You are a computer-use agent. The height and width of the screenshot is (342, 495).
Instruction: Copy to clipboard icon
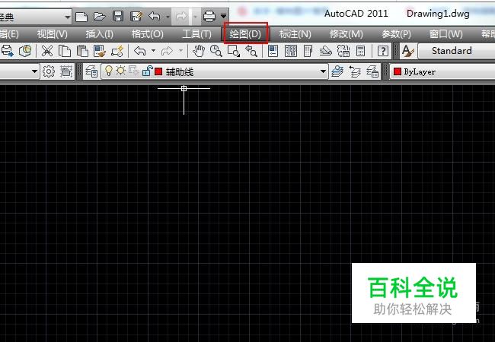pyautogui.click(x=65, y=51)
